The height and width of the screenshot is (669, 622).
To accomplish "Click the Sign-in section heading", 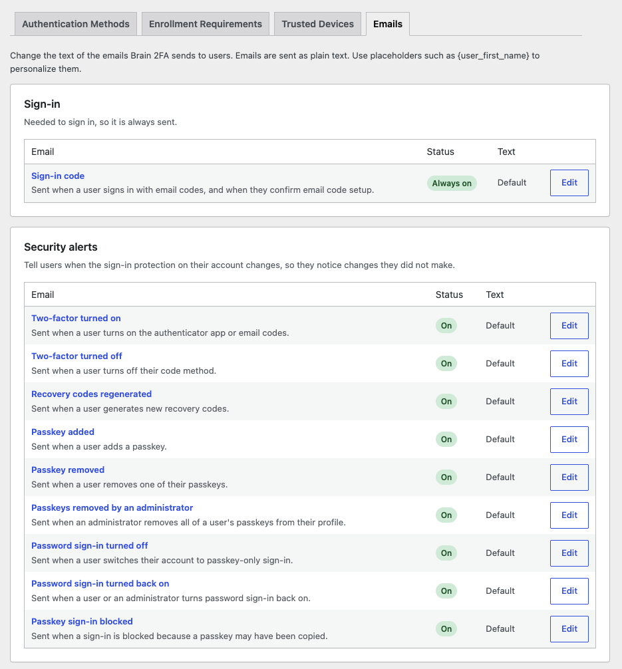I will click(42, 104).
